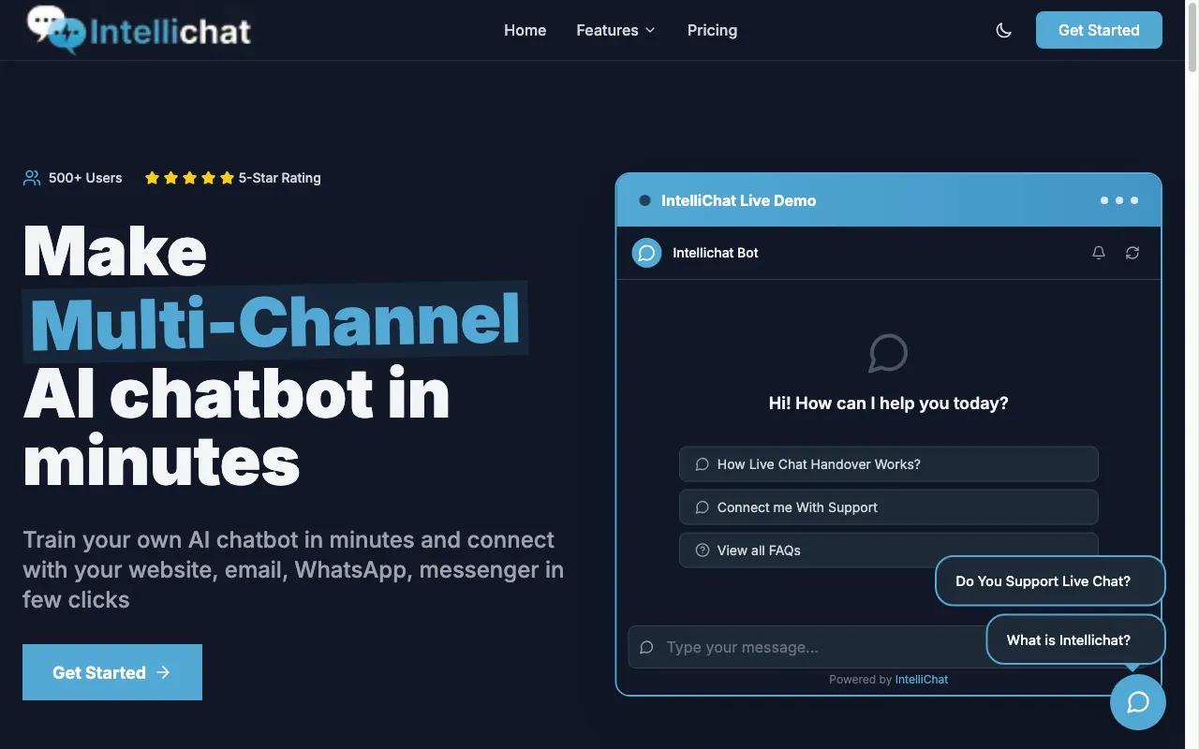Image resolution: width=1199 pixels, height=749 pixels.
Task: Click the 5-Star Rating text
Action: pos(279,178)
